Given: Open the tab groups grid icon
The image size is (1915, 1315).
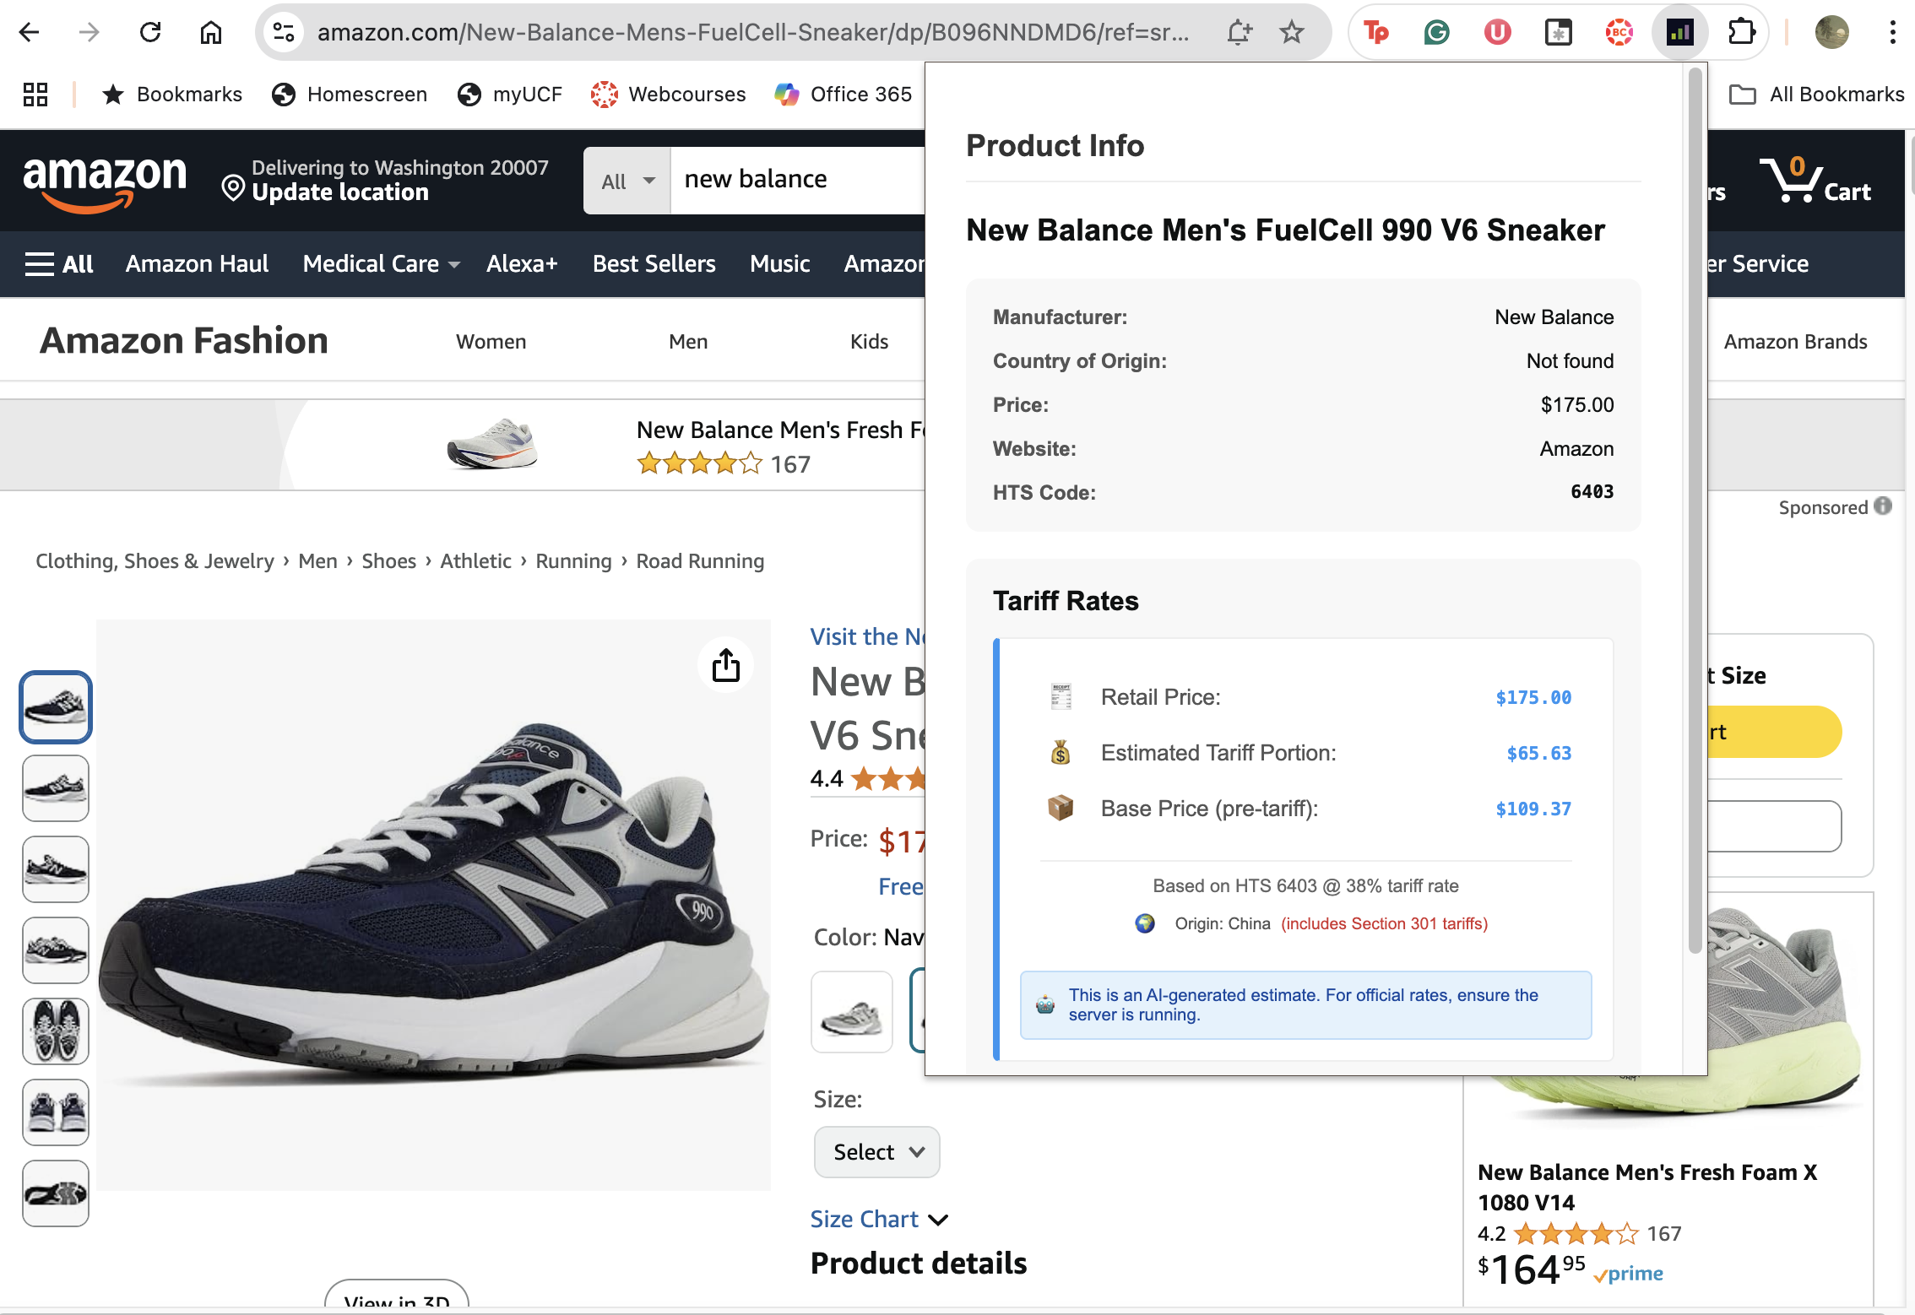Looking at the screenshot, I should (35, 94).
